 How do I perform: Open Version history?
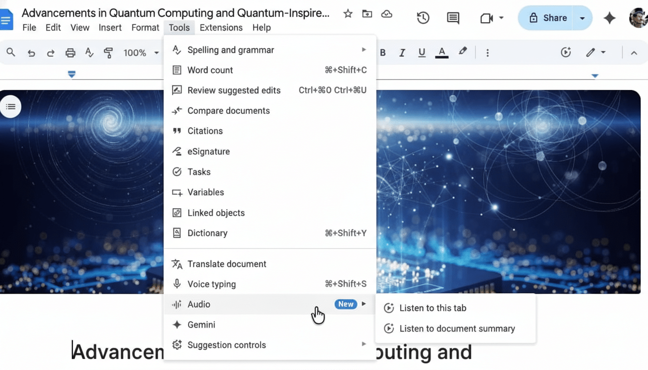pos(423,18)
